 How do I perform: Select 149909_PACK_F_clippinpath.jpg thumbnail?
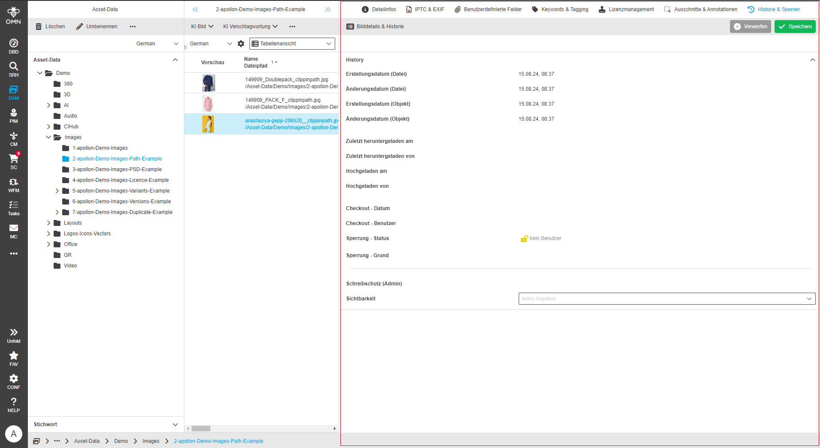pos(208,104)
